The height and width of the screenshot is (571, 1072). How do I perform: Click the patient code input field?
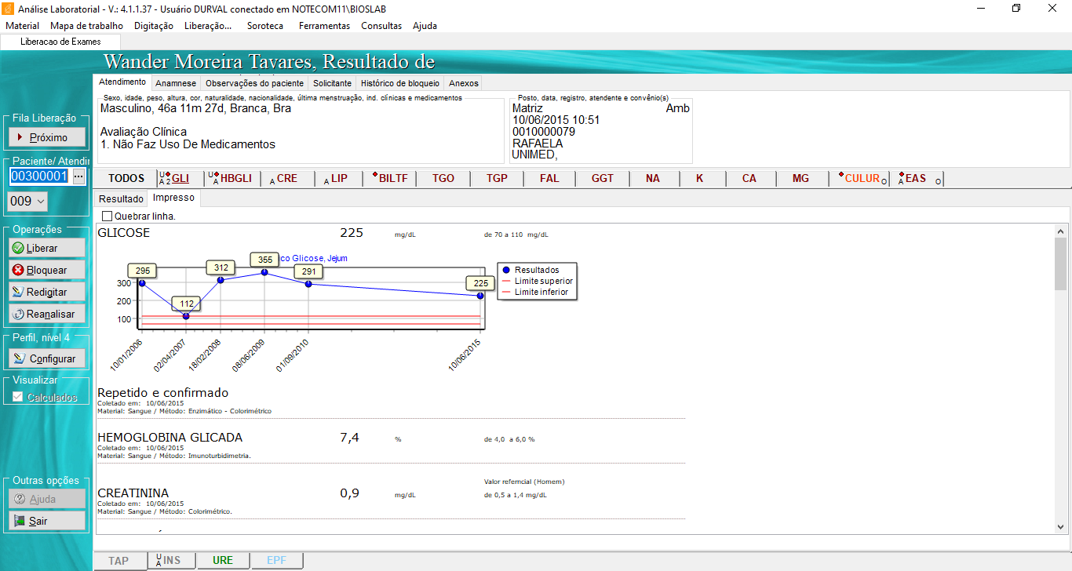(39, 176)
